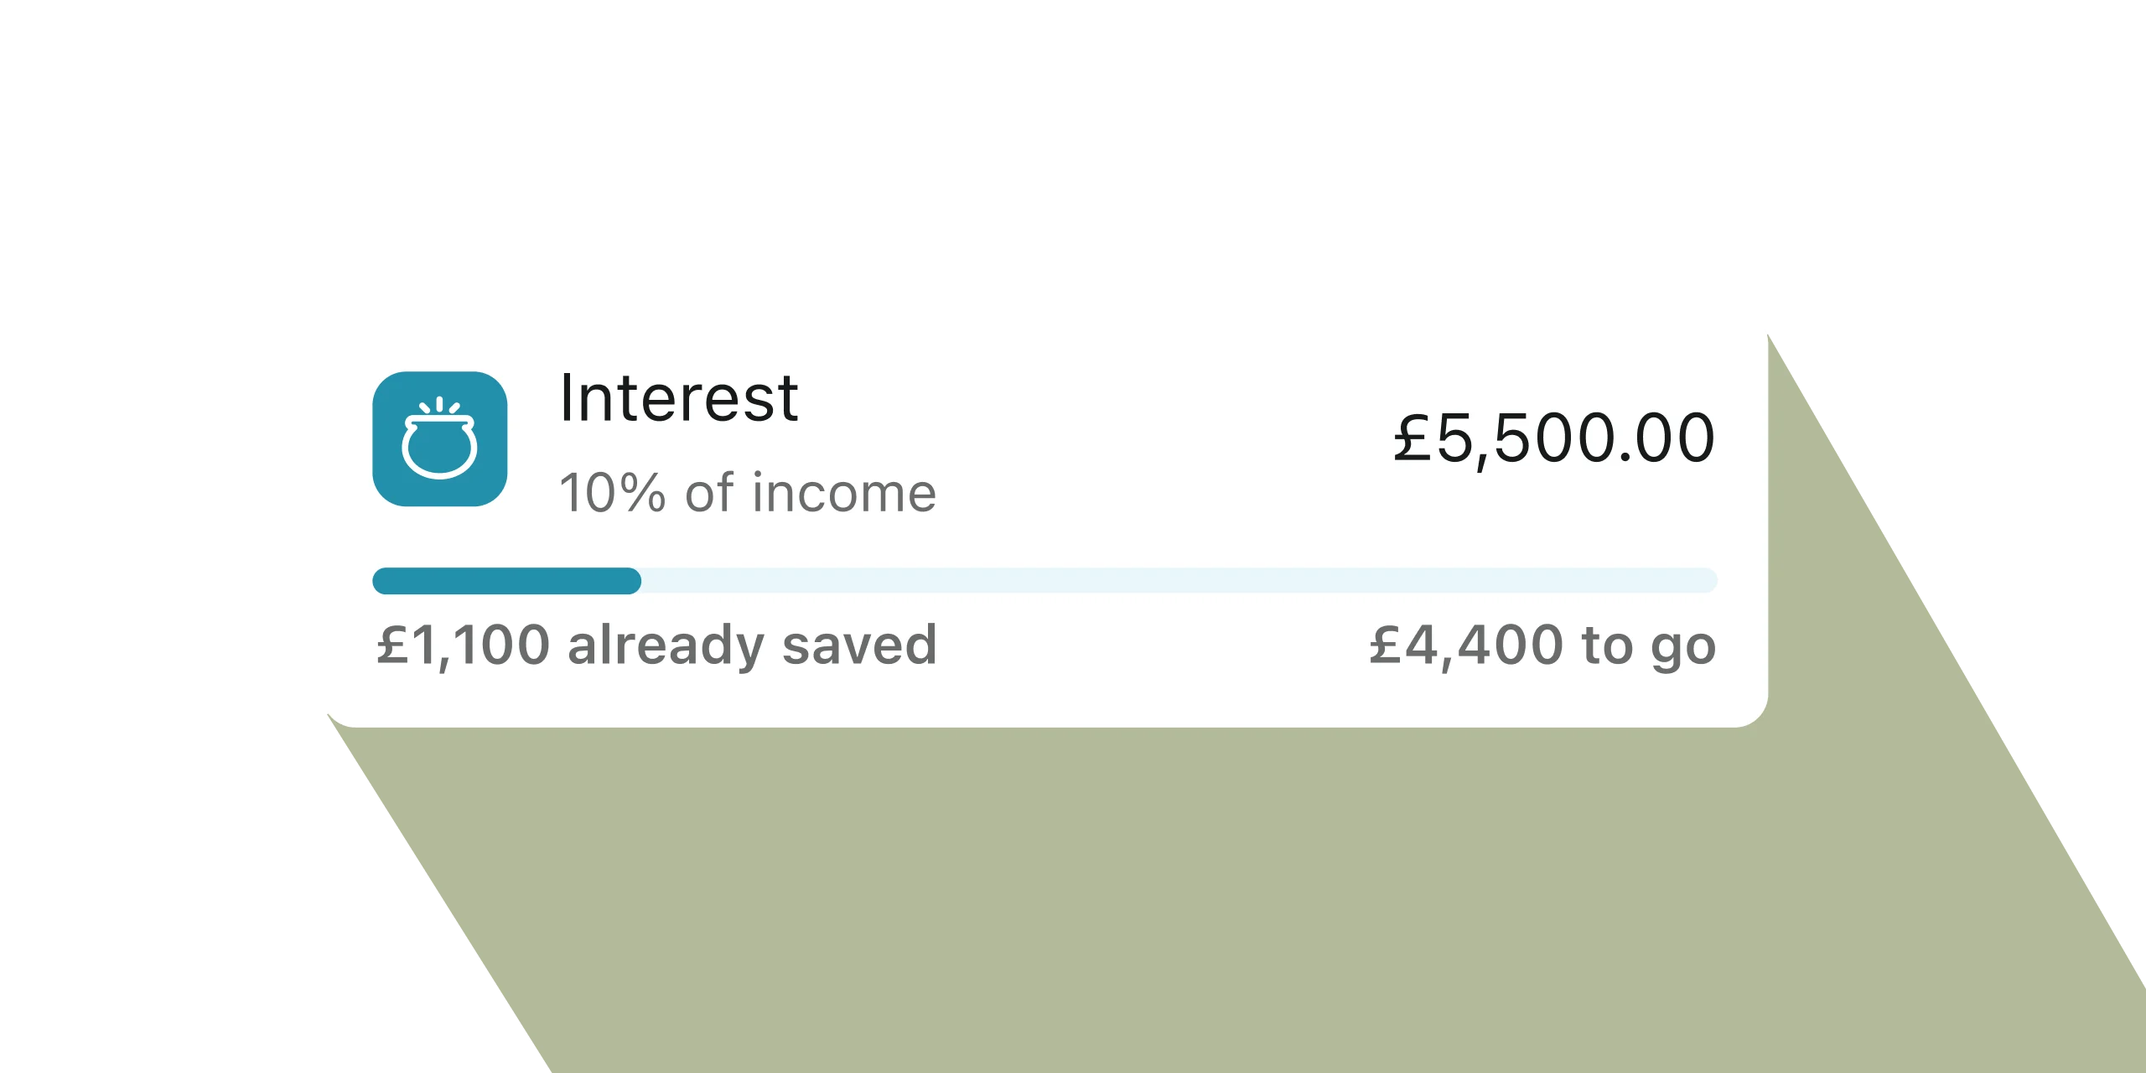Select the "£4,400 to go" label
The image size is (2146, 1073).
[x=1542, y=645]
